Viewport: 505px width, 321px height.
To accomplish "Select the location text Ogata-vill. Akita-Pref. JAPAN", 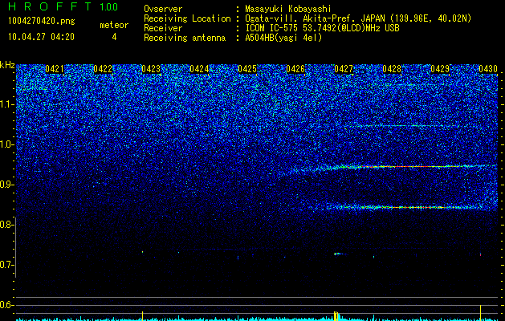I will coord(315,18).
